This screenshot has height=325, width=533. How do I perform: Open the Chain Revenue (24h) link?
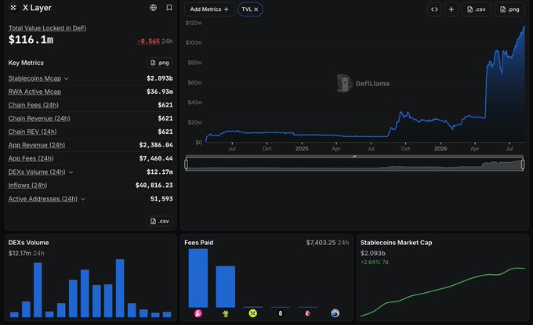pyautogui.click(x=39, y=118)
